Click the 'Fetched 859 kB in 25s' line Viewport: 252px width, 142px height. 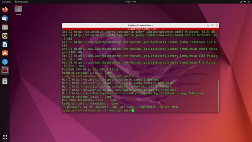point(90,69)
